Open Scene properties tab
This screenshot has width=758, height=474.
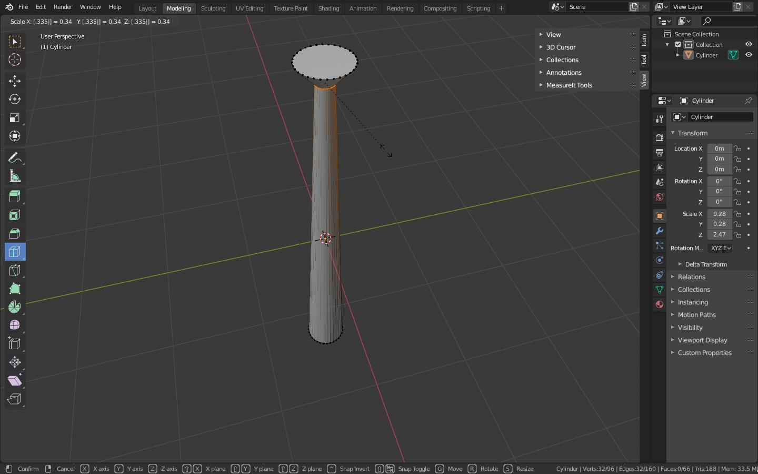point(660,182)
